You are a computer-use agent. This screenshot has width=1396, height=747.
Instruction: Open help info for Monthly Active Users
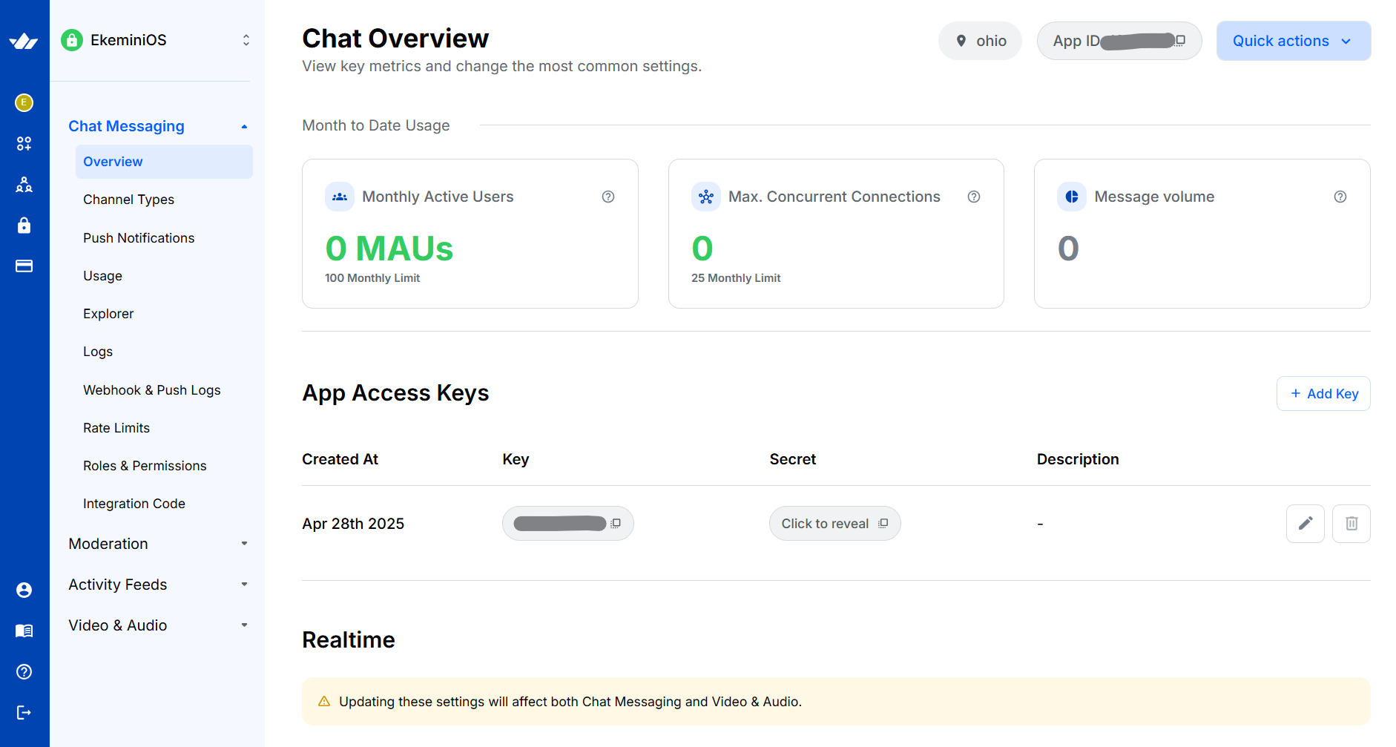pyautogui.click(x=608, y=197)
